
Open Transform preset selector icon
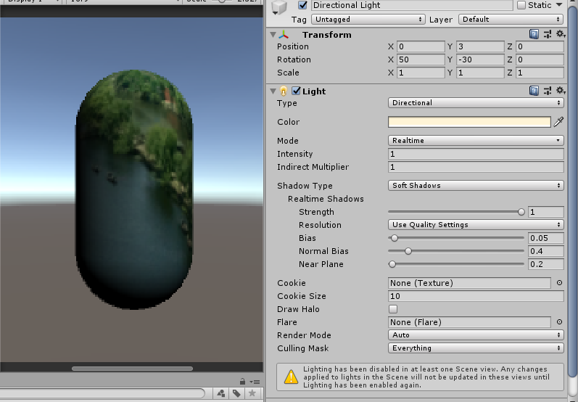point(548,34)
